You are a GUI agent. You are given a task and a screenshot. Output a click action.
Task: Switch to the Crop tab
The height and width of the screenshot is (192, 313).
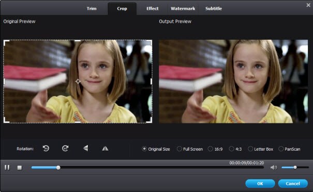click(122, 9)
